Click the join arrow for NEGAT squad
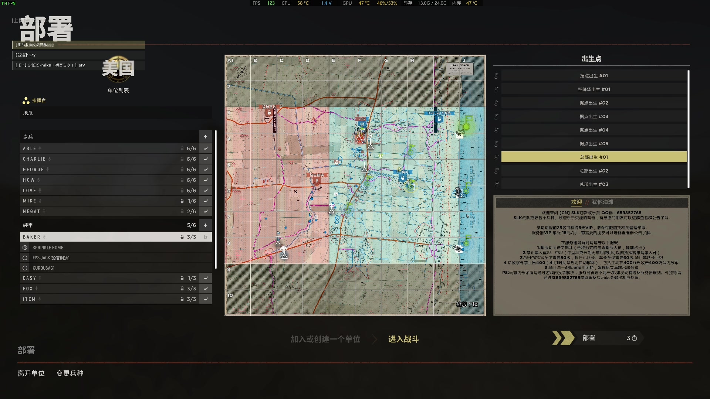 coord(205,211)
